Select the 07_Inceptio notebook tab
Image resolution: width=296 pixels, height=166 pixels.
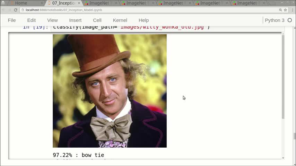click(63, 3)
